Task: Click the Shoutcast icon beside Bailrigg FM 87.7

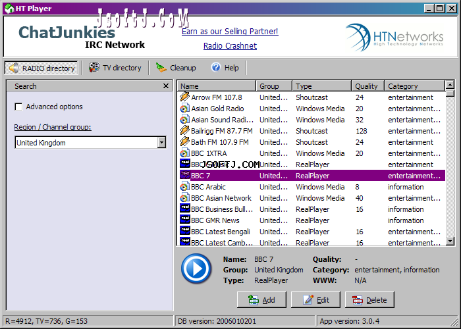Action: coord(184,130)
